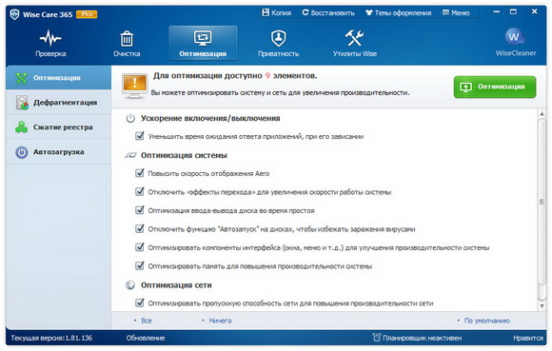Screen dimensions: 552x351
Task: Open the Меню dropdown
Action: (x=456, y=12)
